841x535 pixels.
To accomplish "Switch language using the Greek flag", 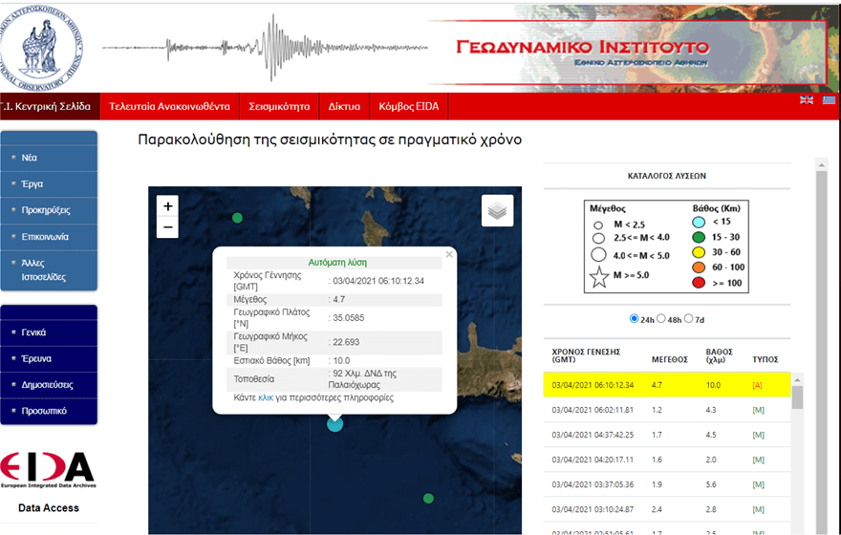I will 829,100.
